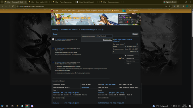
Task: Open KAMTAMINLANGAN profile link in sidebar
Action: (120, 39)
